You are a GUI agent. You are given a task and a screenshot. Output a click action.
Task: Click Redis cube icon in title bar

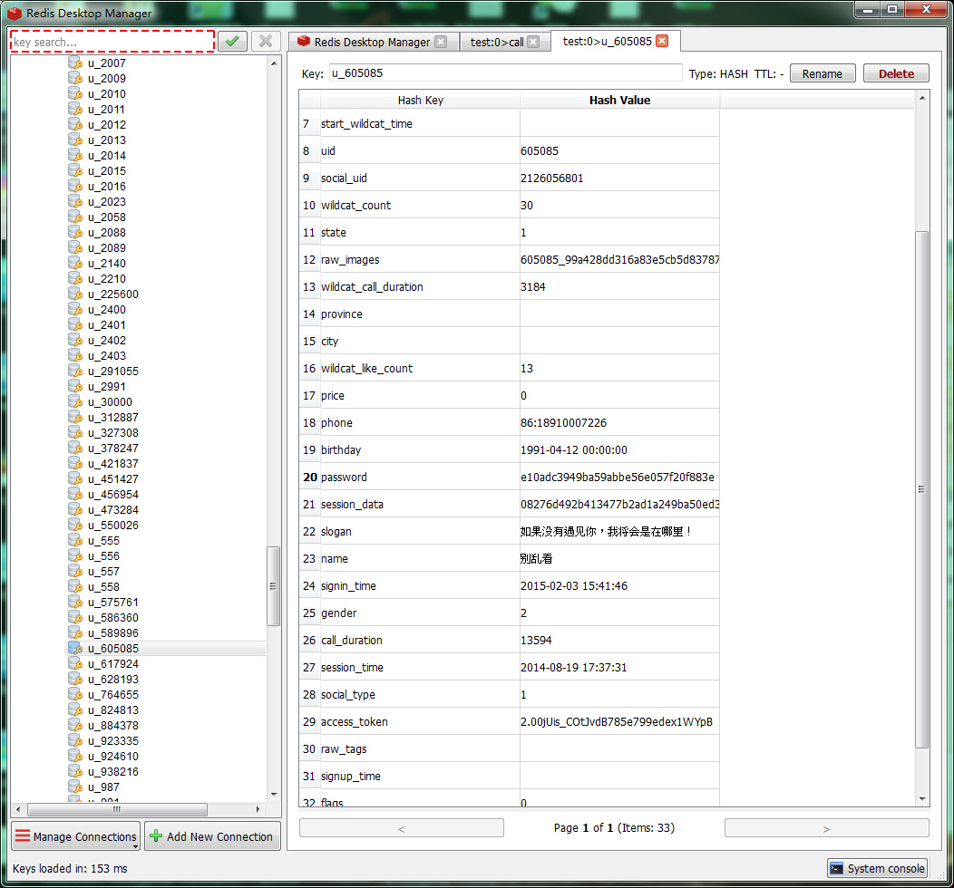point(15,13)
